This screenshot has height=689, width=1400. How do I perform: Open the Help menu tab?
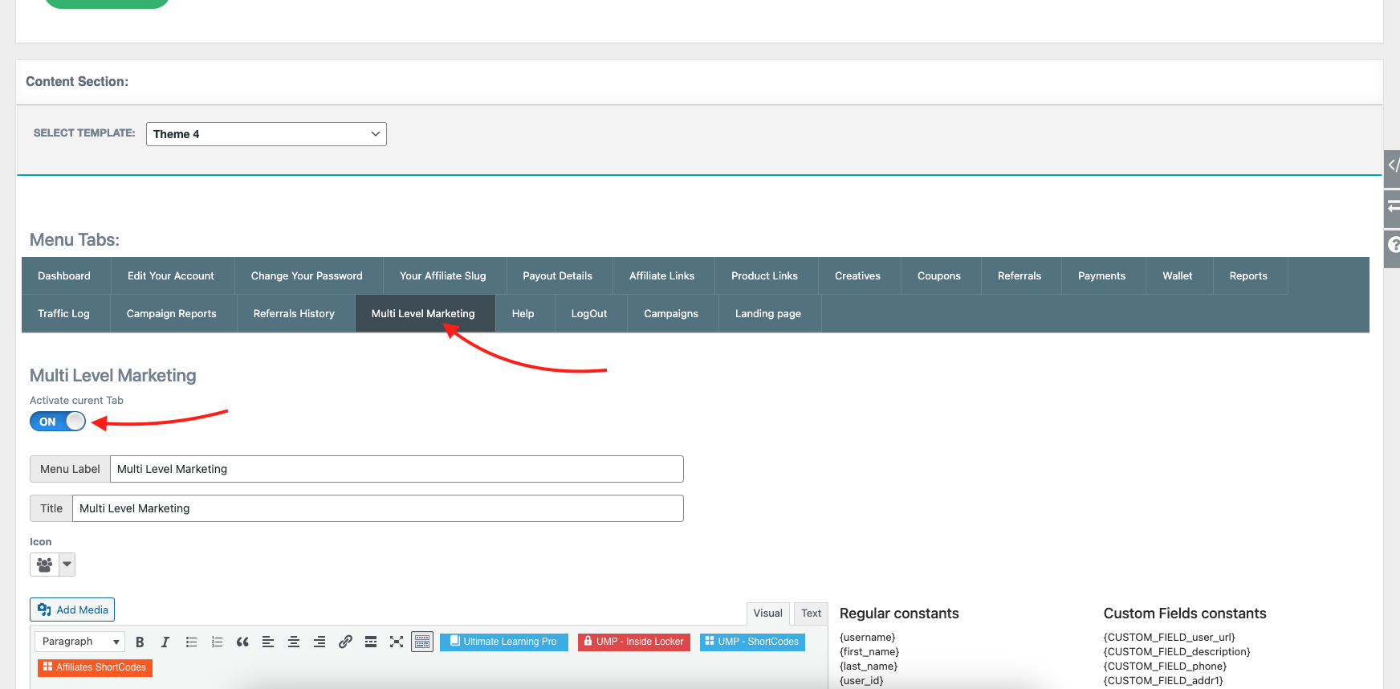(523, 314)
